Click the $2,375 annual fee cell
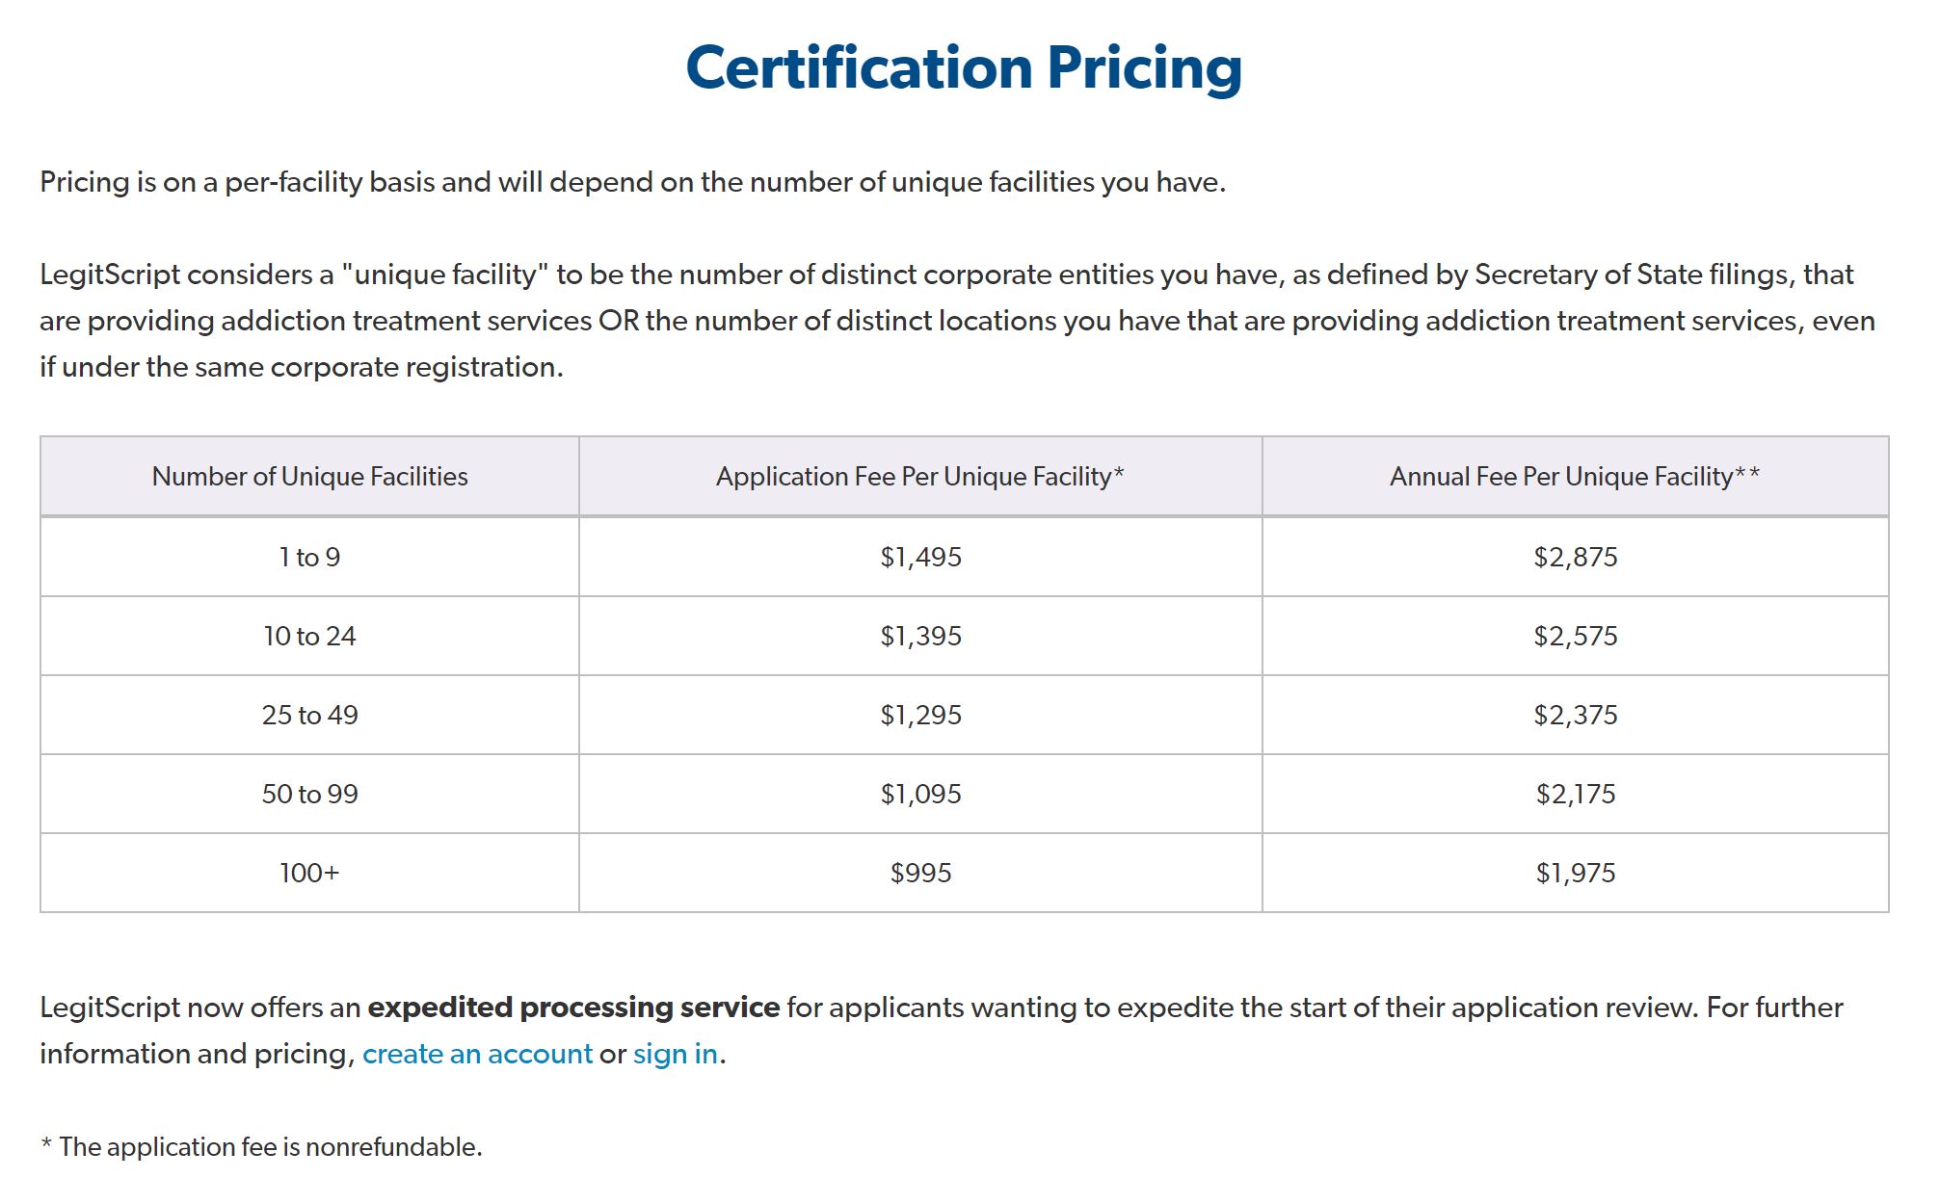 pyautogui.click(x=1575, y=715)
